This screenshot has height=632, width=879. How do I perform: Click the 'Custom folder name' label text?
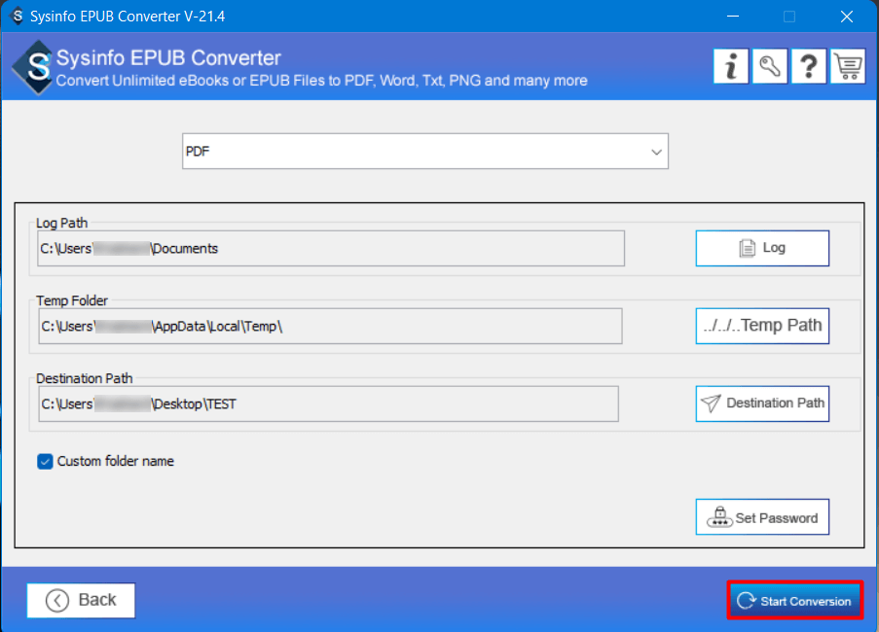click(x=116, y=461)
